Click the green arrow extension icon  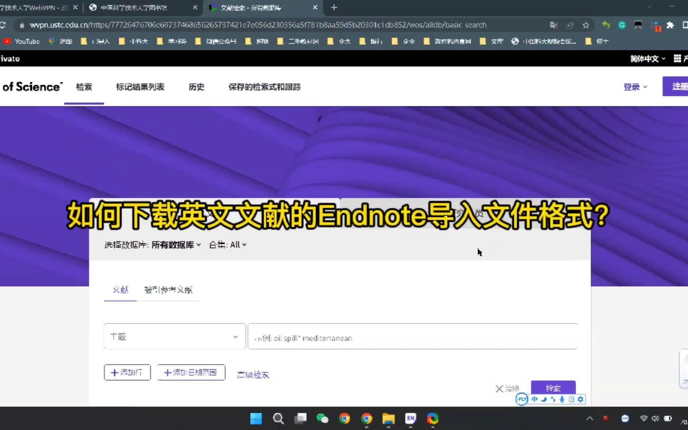click(606, 25)
